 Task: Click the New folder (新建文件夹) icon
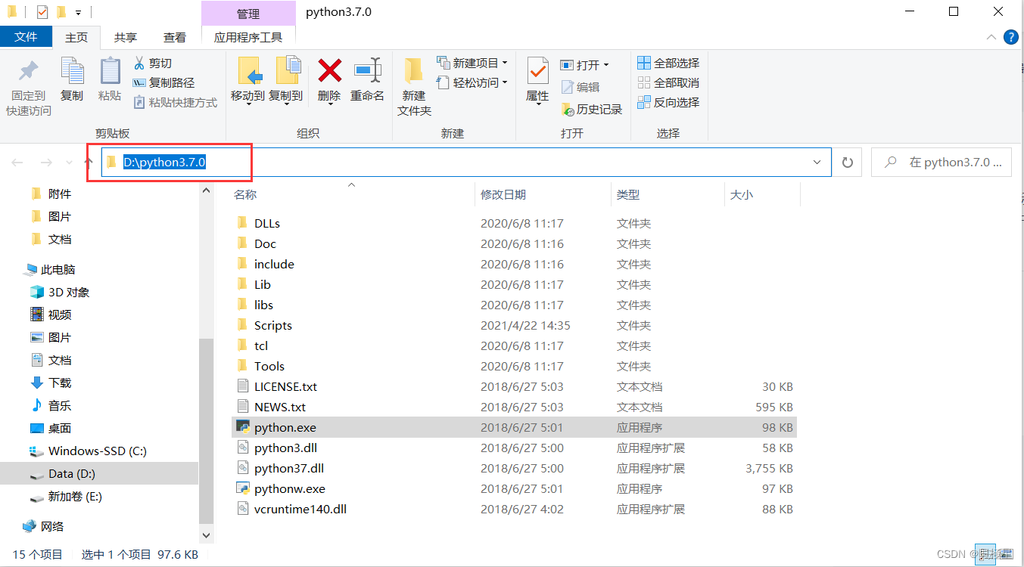(x=413, y=71)
